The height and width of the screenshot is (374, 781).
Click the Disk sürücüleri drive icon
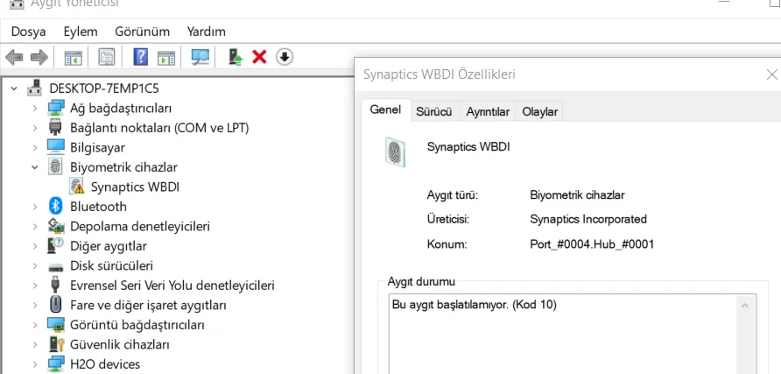coord(56,266)
